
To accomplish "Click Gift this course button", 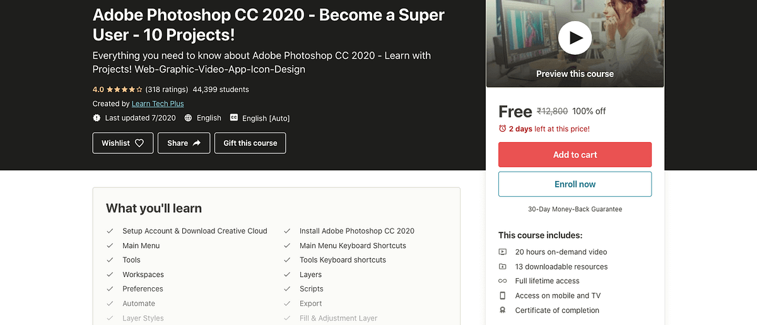I will [x=250, y=143].
